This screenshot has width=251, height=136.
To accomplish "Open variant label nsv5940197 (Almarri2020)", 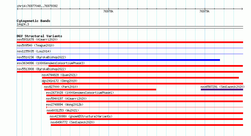I will [x=66, y=99].
